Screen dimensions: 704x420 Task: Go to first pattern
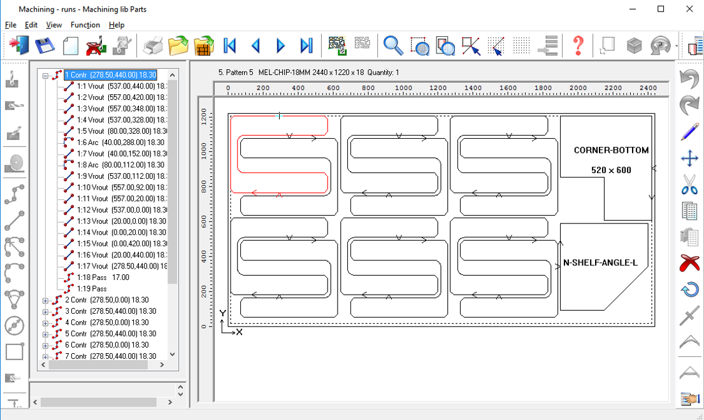[229, 45]
